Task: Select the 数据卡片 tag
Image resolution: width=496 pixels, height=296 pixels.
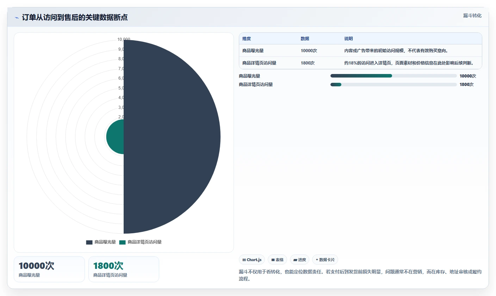Action: pyautogui.click(x=325, y=260)
